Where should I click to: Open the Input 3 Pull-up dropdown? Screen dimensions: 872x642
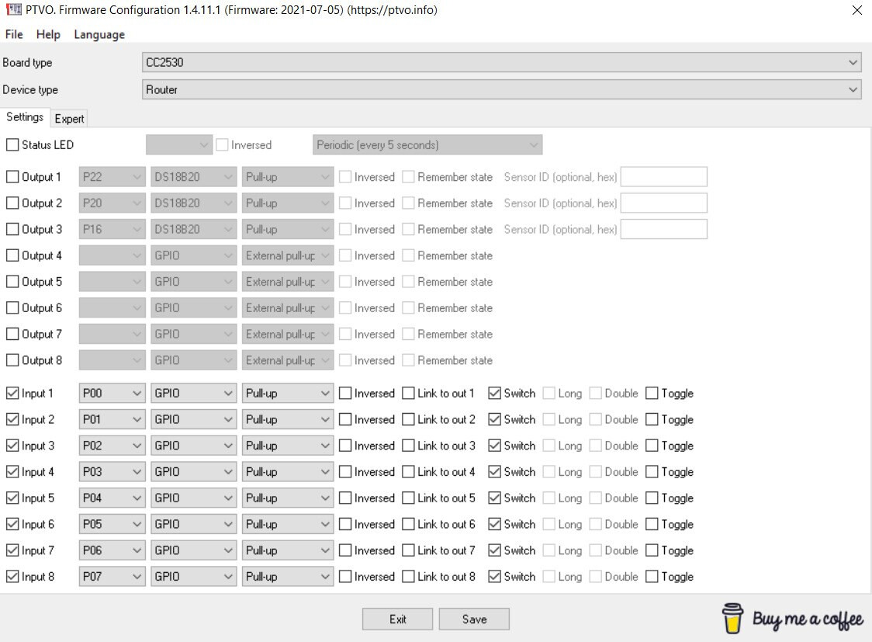[288, 446]
